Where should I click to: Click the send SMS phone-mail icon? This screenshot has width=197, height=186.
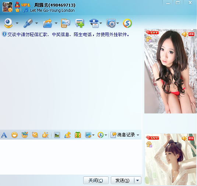(x=66, y=23)
